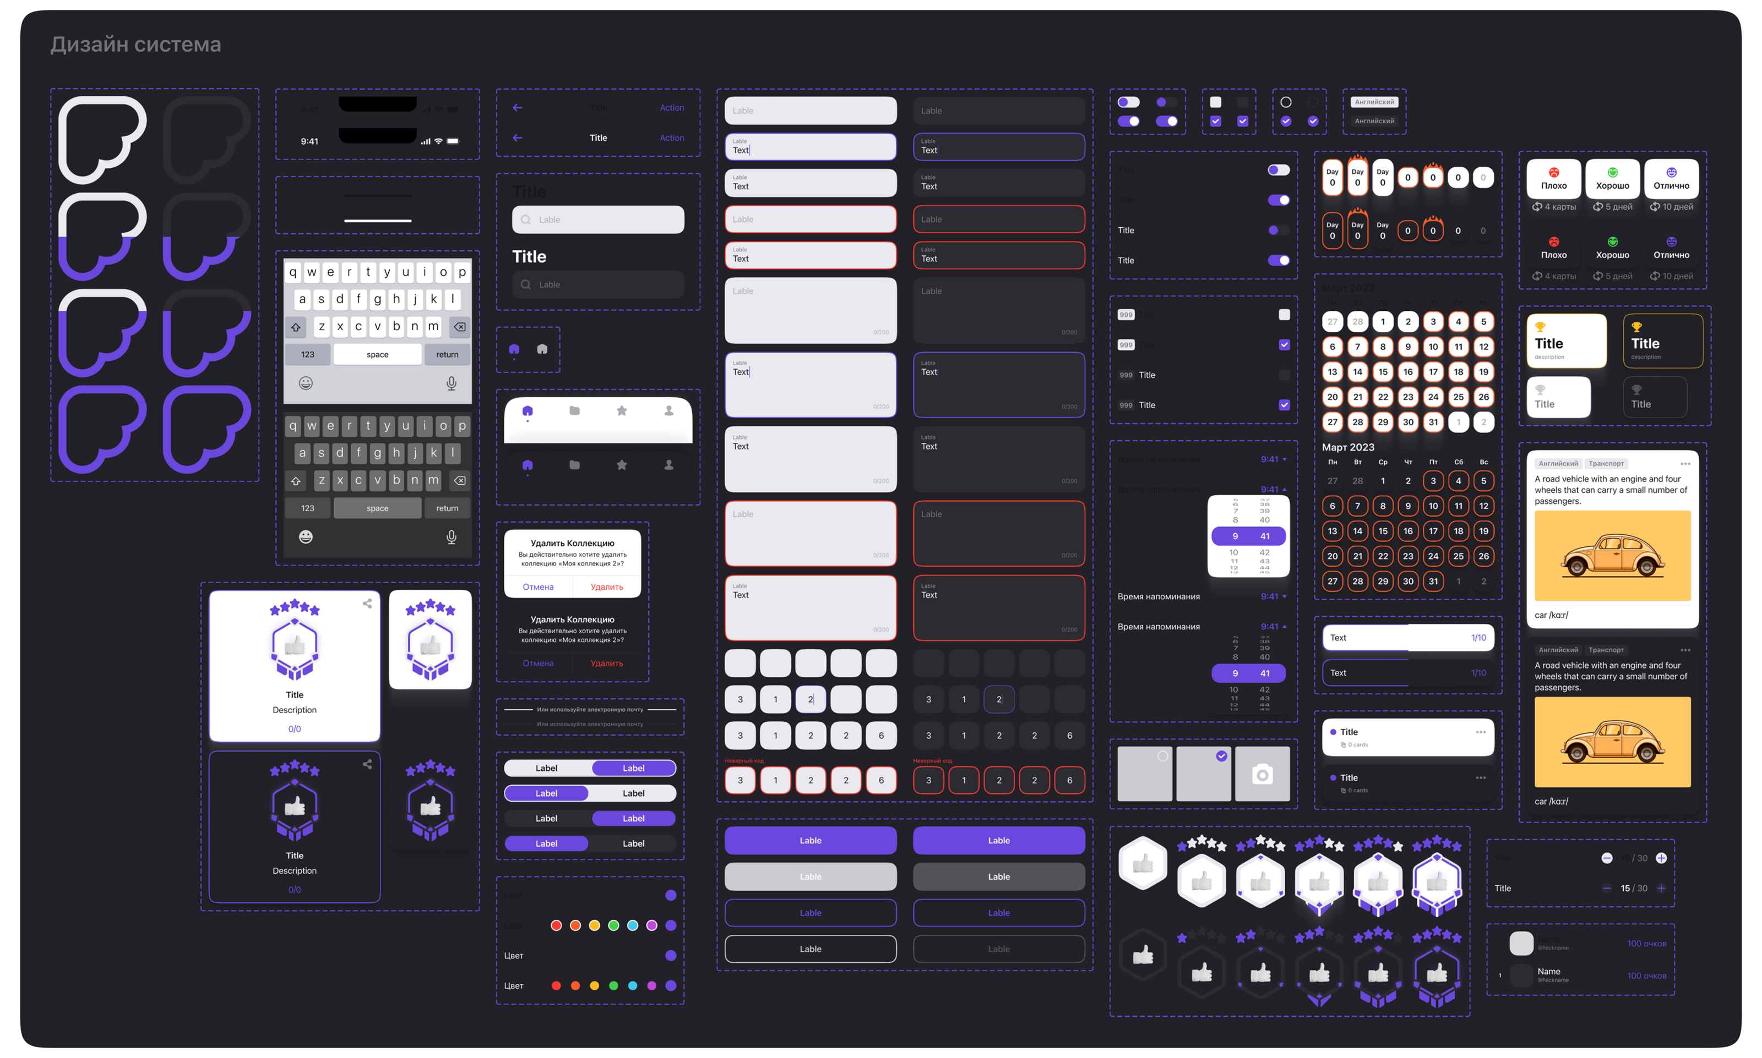Screen dimensions: 1762x1058
Task: Click Удалить in the white delete dialog
Action: [606, 588]
